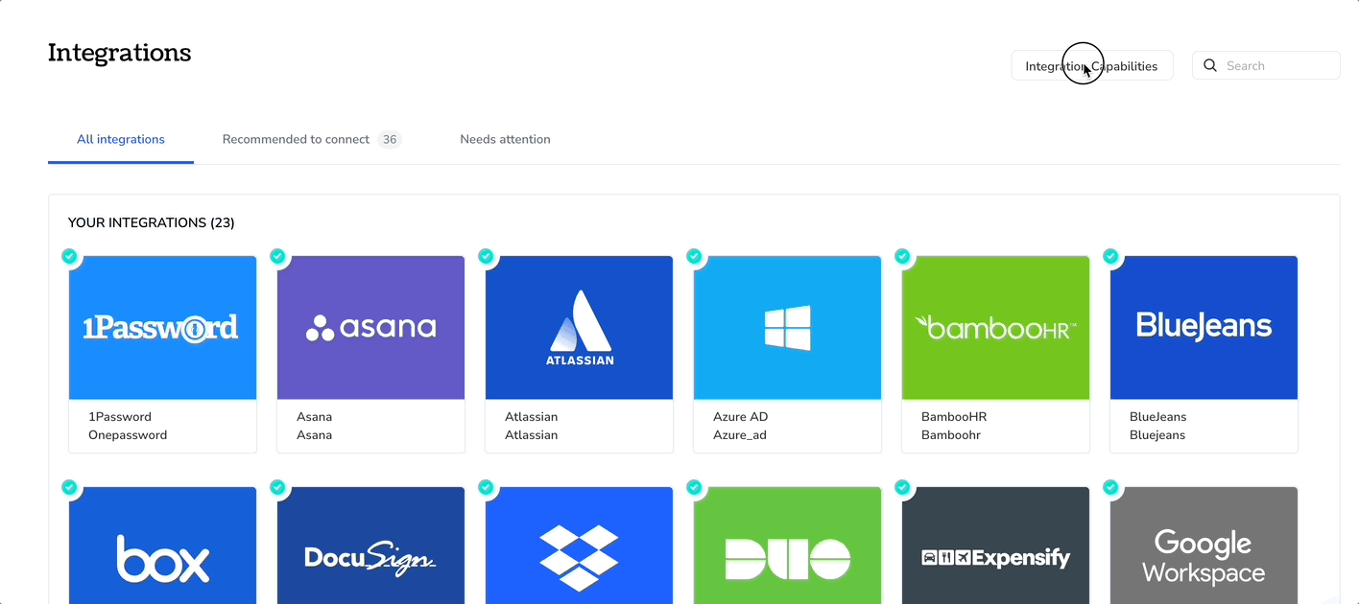The width and height of the screenshot is (1359, 604).
Task: Click the Onepassword subtitle text
Action: [128, 435]
